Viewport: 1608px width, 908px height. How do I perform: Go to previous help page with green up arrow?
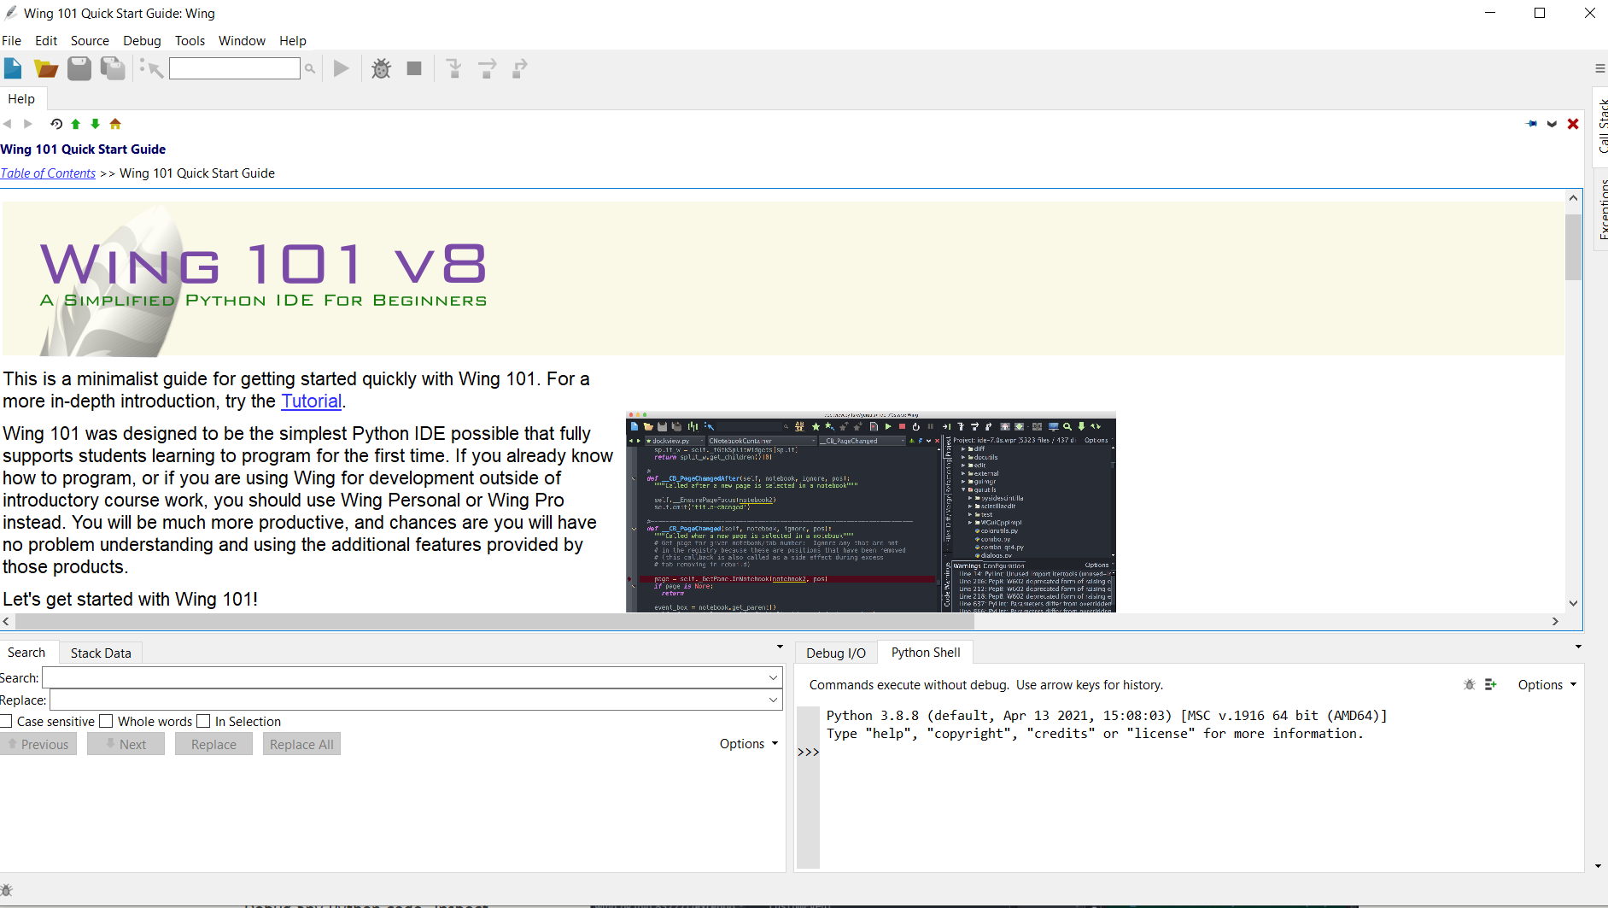pyautogui.click(x=76, y=124)
